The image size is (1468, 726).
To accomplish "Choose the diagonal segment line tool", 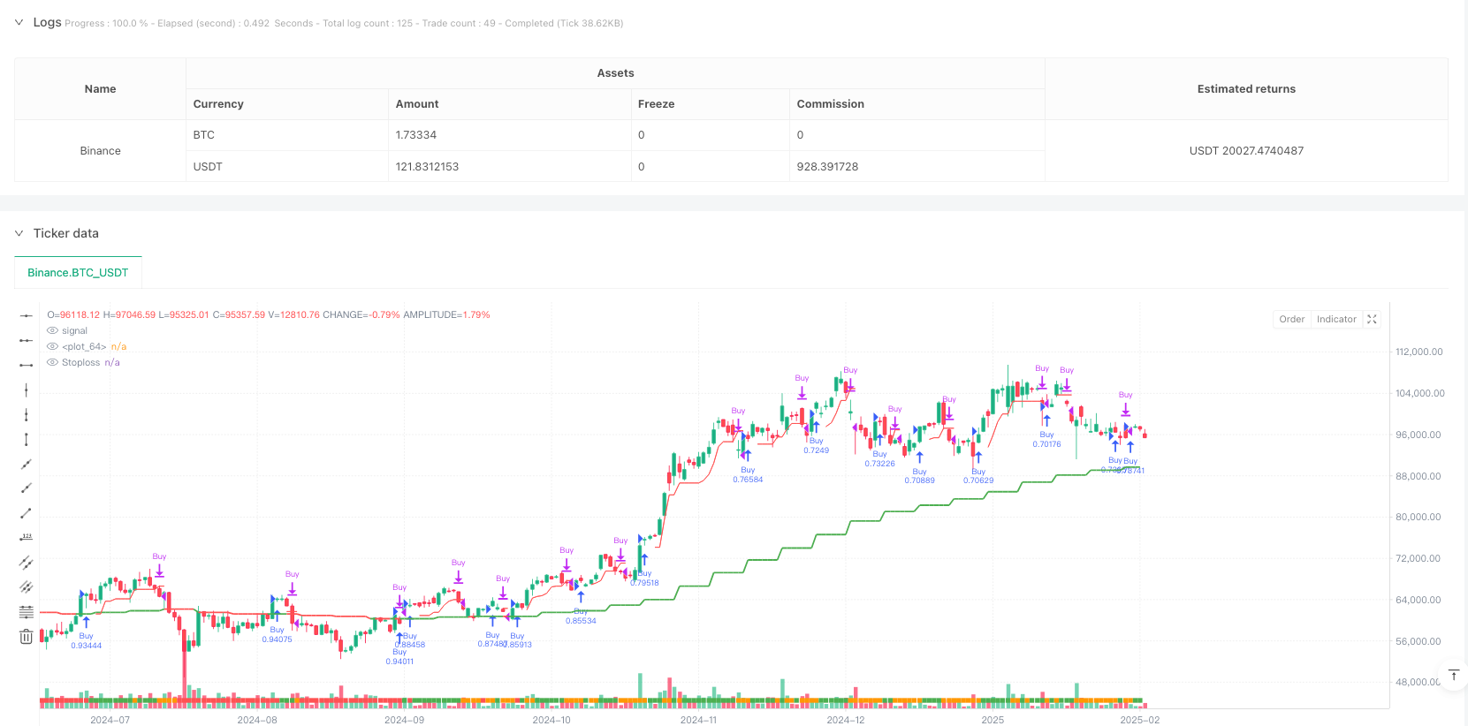I will click(x=27, y=513).
